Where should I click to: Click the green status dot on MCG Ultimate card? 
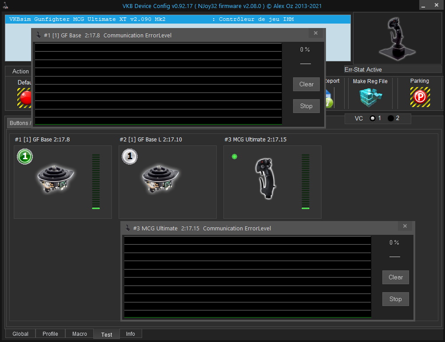pos(234,157)
